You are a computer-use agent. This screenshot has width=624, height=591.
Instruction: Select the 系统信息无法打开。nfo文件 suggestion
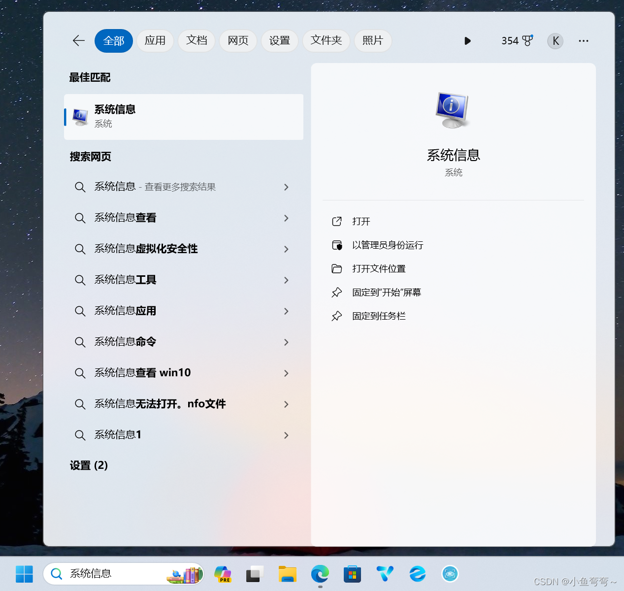[170, 404]
